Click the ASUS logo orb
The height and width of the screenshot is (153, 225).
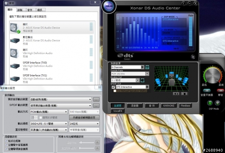(x=109, y=6)
